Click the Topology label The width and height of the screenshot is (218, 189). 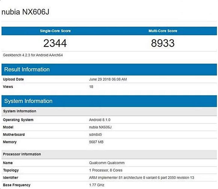click(11, 170)
